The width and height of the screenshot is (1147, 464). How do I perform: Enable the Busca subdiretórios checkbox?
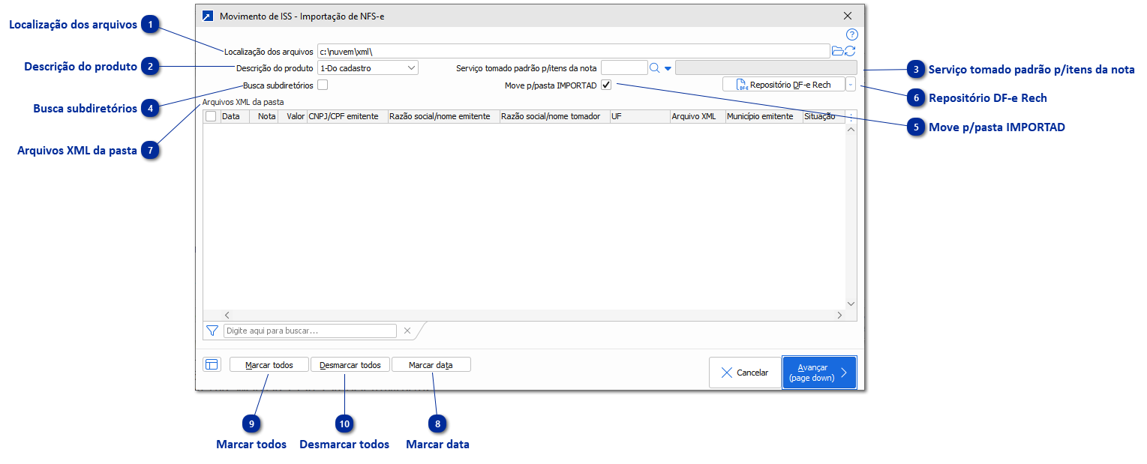[323, 85]
